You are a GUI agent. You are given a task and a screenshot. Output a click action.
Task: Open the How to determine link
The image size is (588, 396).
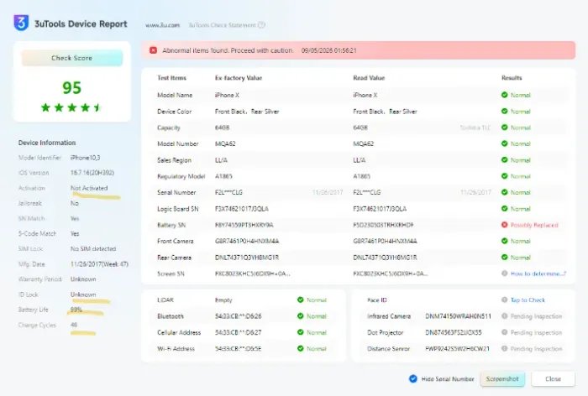coord(538,274)
